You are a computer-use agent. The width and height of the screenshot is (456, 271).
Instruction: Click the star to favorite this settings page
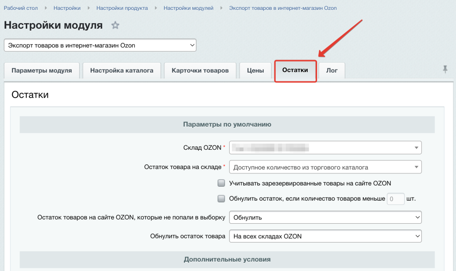point(115,25)
